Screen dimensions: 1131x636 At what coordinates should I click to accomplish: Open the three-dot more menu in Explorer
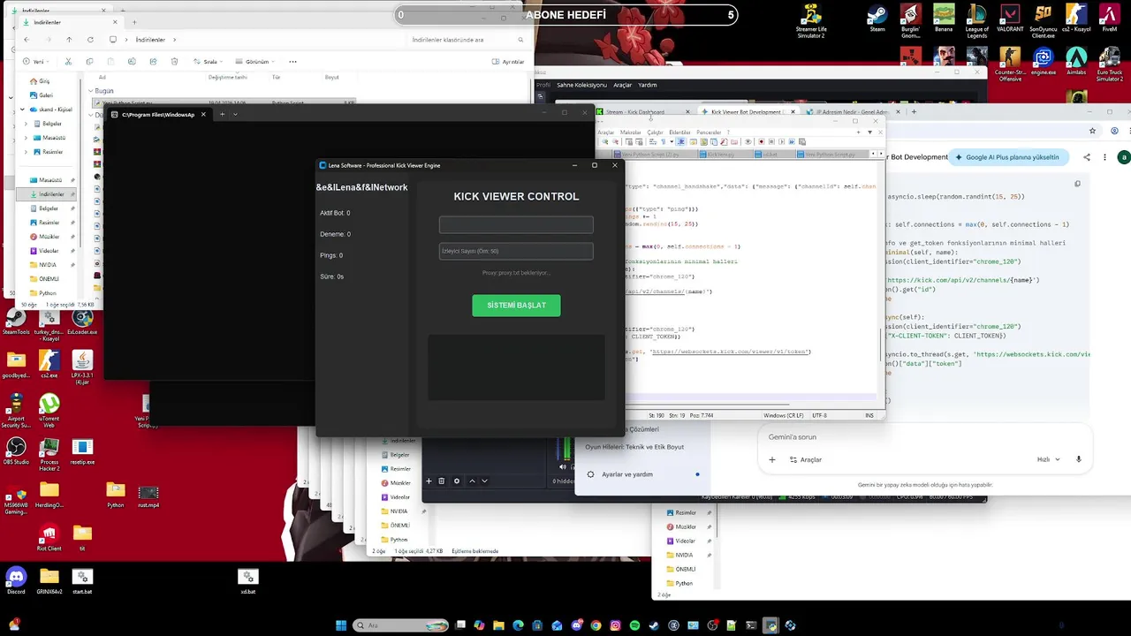[x=292, y=62]
